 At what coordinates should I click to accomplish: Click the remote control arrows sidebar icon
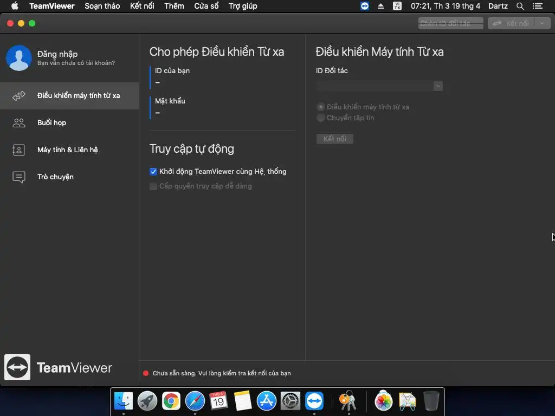[19, 95]
